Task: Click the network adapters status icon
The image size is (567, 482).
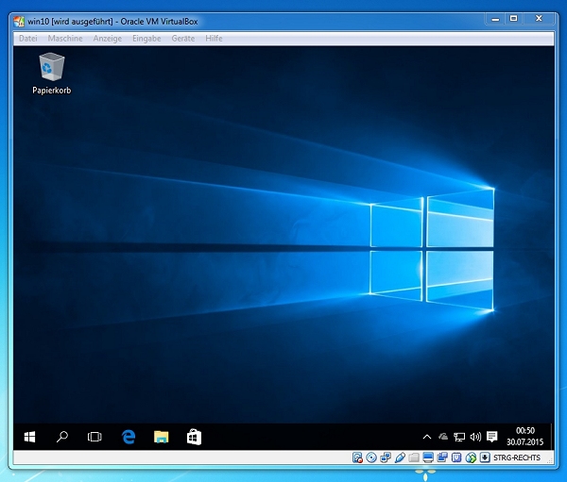Action: [x=386, y=457]
